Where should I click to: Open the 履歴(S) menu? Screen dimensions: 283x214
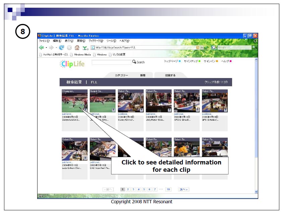click(81, 41)
